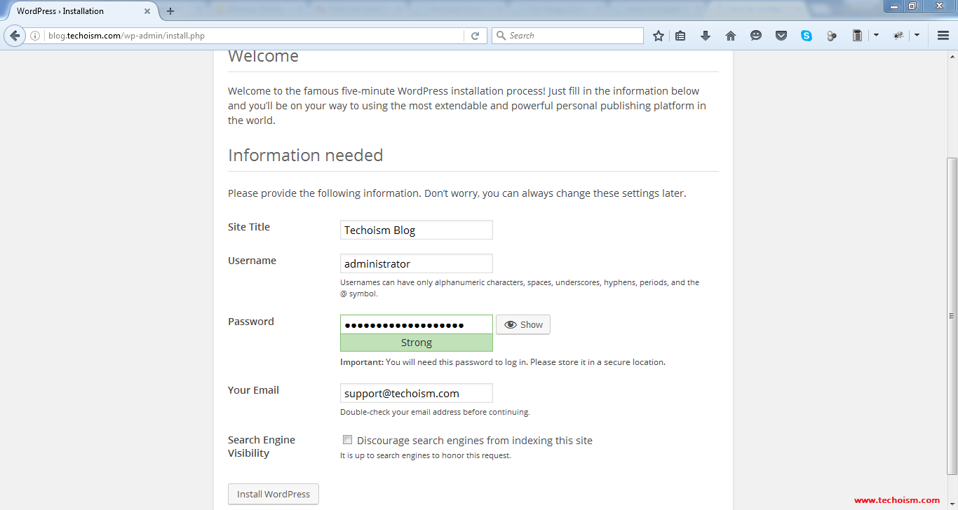The width and height of the screenshot is (958, 510).
Task: Click the green Strong password strength bar
Action: click(x=417, y=343)
